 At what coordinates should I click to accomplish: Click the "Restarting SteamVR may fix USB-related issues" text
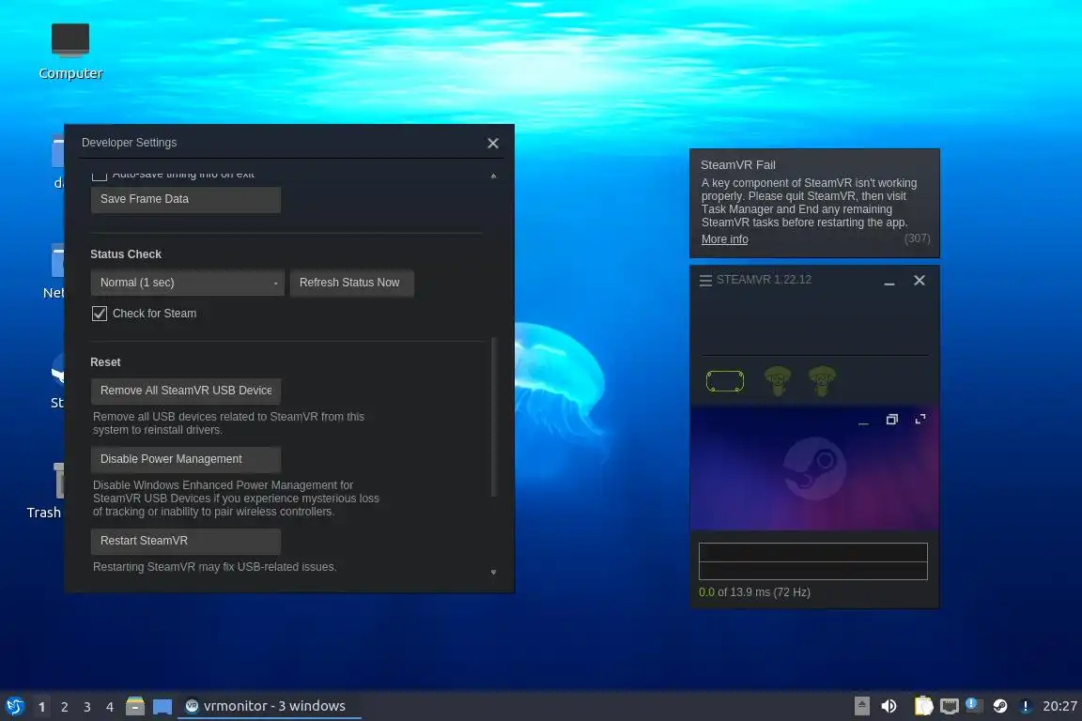coord(214,567)
